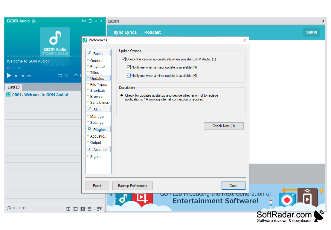Select the Updates preferences page
Viewport: 331px width, 230px height.
click(98, 78)
